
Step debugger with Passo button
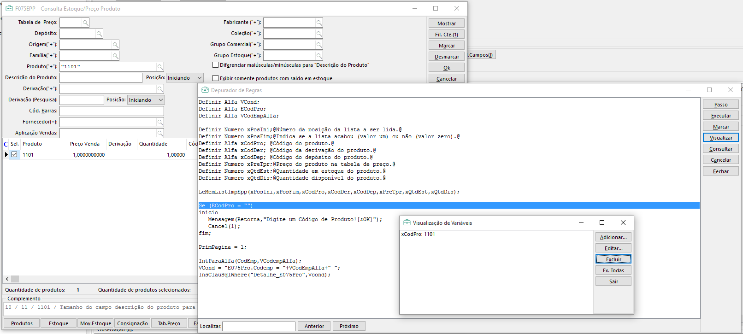721,105
